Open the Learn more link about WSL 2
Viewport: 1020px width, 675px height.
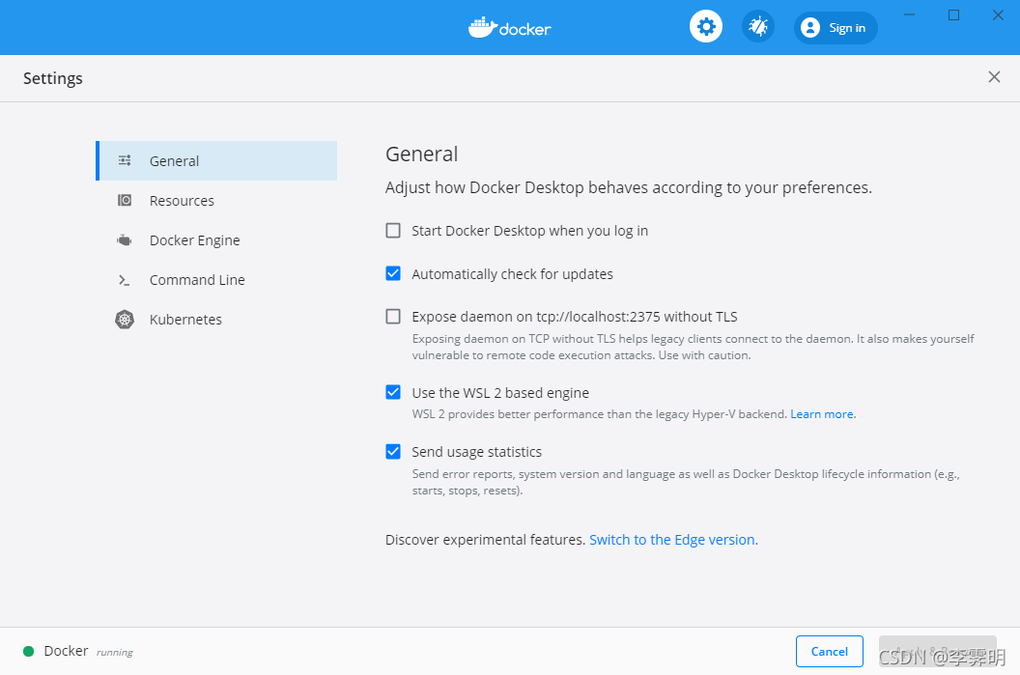click(x=822, y=414)
